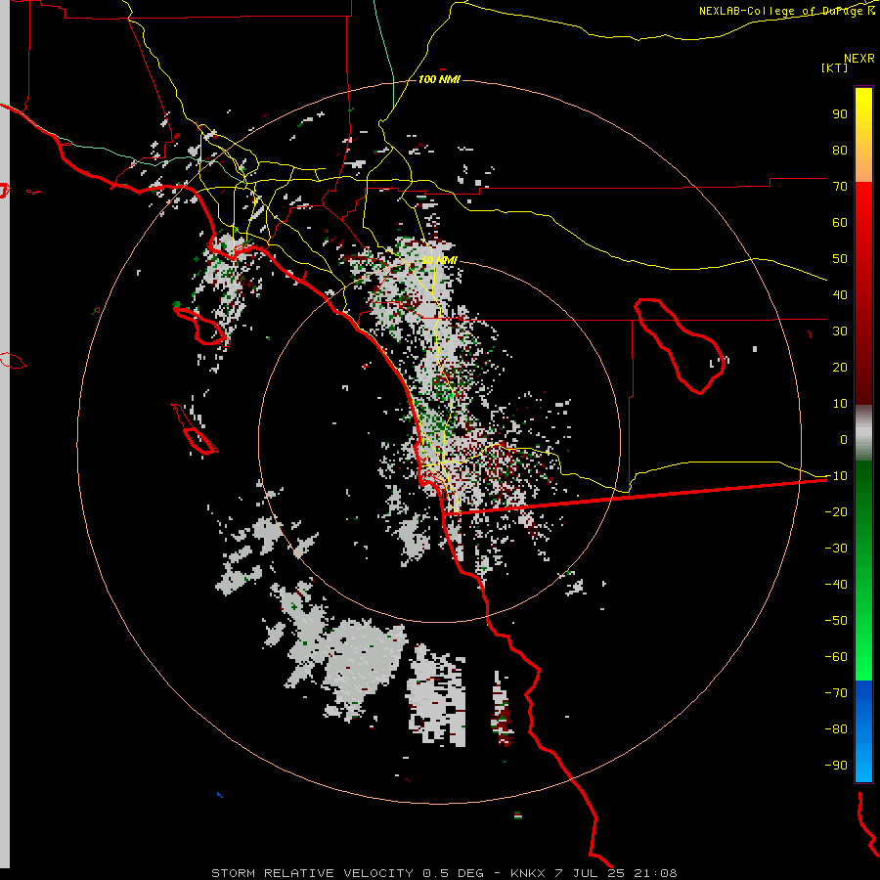Screen dimensions: 880x880
Task: Click the 50 value on the velocity scale
Action: (840, 259)
